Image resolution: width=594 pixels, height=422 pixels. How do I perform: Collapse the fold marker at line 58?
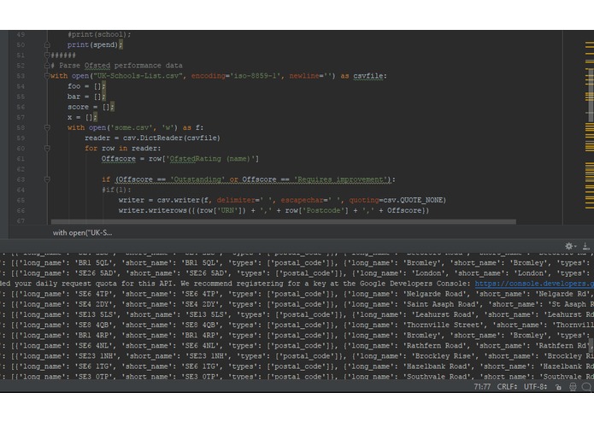(47, 127)
